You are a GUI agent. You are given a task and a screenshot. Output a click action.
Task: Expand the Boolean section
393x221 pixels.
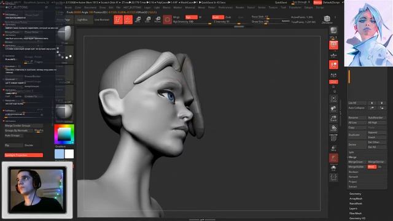(354, 172)
